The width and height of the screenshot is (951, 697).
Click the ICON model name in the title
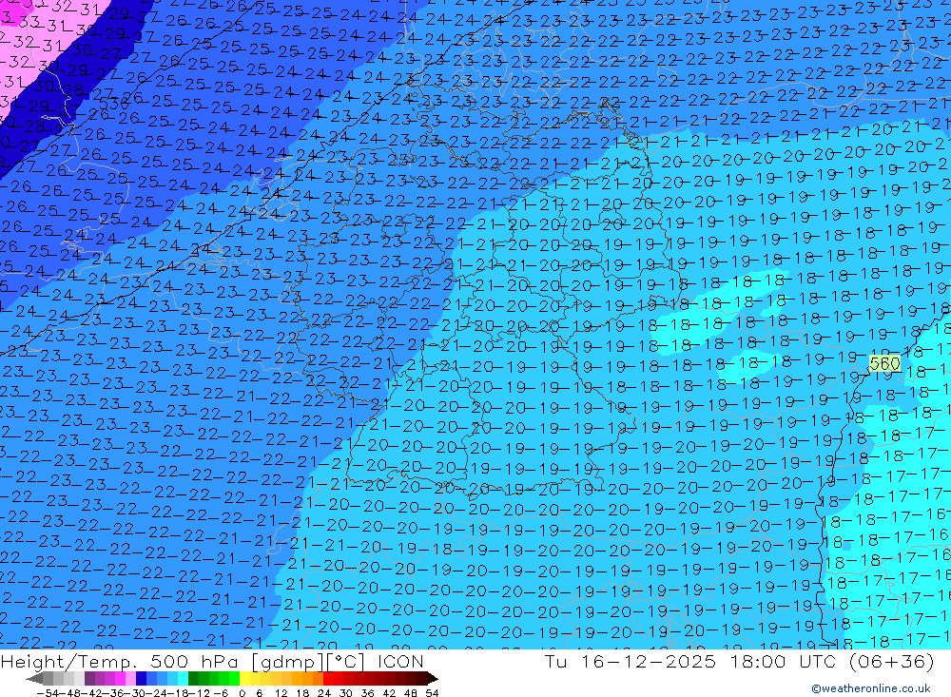pyautogui.click(x=400, y=661)
